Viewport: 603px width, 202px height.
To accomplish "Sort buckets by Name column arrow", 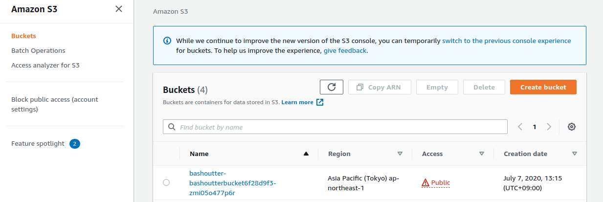I will (306, 154).
